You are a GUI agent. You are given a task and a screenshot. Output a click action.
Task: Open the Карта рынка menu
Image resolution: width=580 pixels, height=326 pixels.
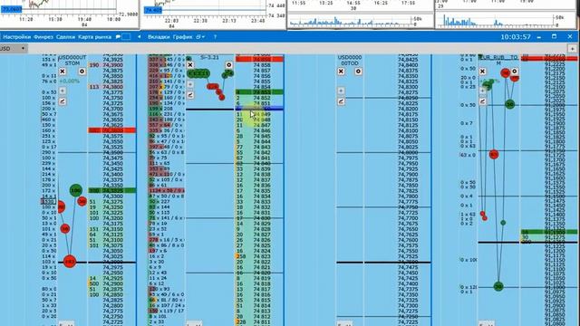coord(94,37)
